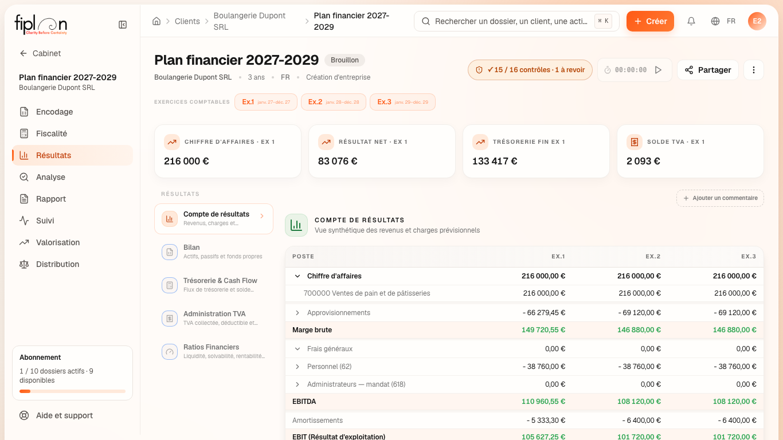Screen dimensions: 783x440
Task: Expand the Approvisionnements row
Action: click(x=297, y=313)
